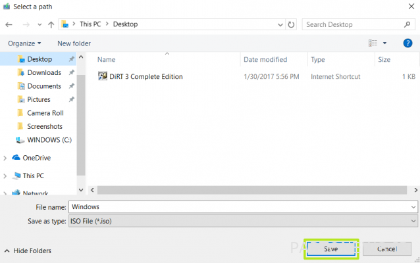
Task: Click the Cancel button
Action: (x=387, y=249)
